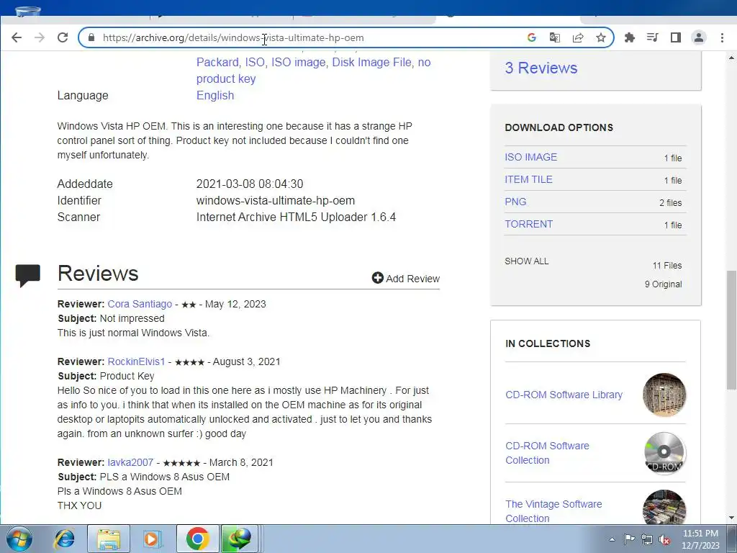Open the CD-ROM Software Collection link
This screenshot has height=553, width=737.
(x=547, y=453)
